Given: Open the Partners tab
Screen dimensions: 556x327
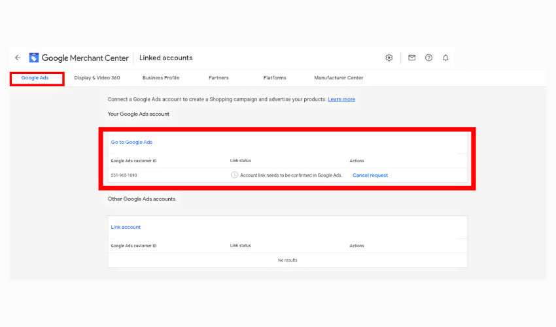Looking at the screenshot, I should 218,78.
